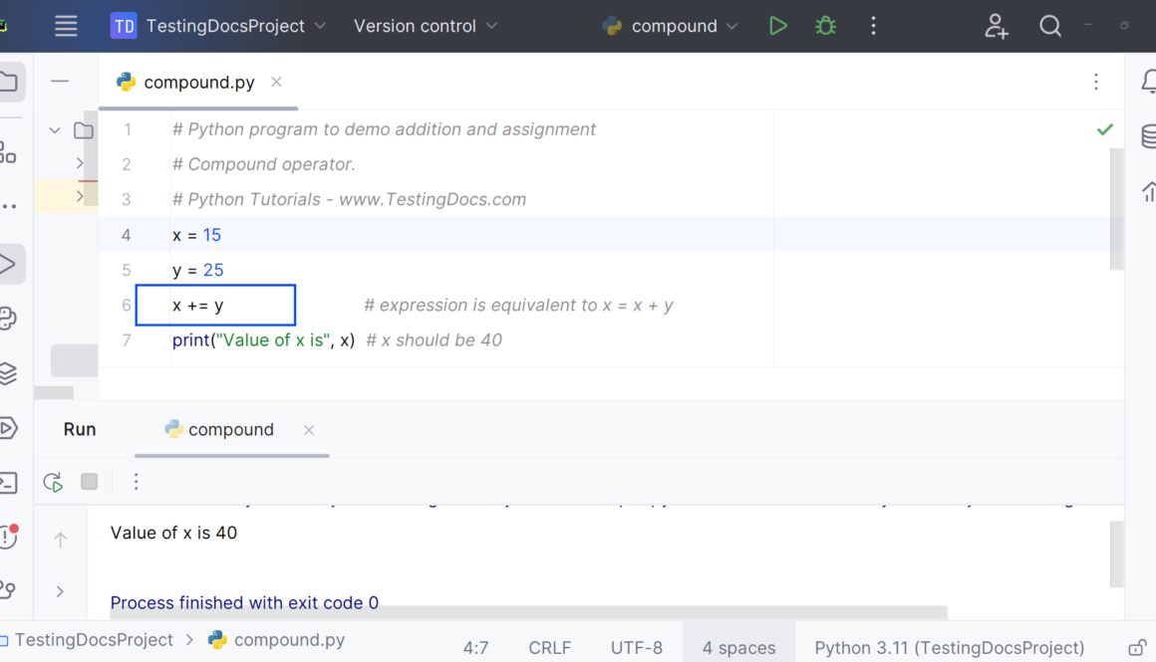Open Search Everywhere magnifier icon
This screenshot has width=1156, height=662.
pyautogui.click(x=1049, y=26)
